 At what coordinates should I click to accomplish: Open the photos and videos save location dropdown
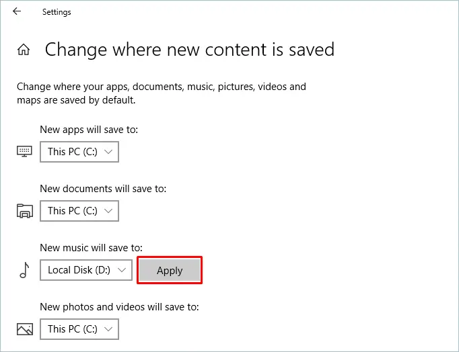(79, 329)
